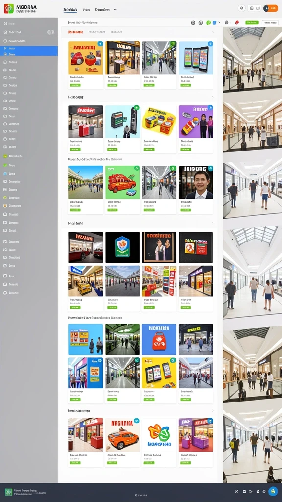Expand the chevron at the end of the sub-tab bar
Viewport: 282px width, 502px height.
pyautogui.click(x=213, y=32)
